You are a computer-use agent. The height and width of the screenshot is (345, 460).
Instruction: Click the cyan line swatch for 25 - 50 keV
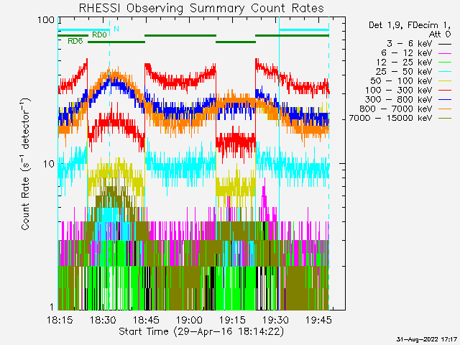[445, 72]
